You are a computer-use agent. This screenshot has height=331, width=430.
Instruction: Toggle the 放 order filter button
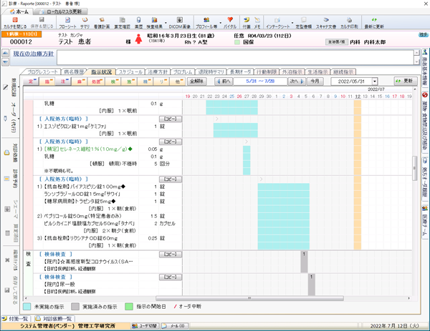coord(129,81)
